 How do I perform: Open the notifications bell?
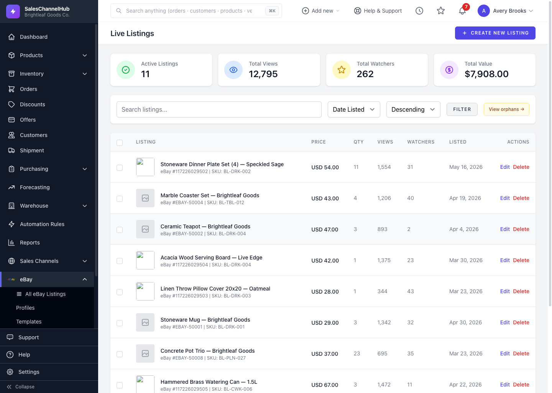click(462, 11)
